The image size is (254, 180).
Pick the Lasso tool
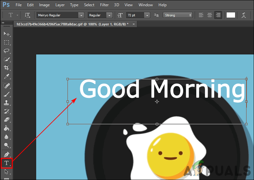coord(7,51)
